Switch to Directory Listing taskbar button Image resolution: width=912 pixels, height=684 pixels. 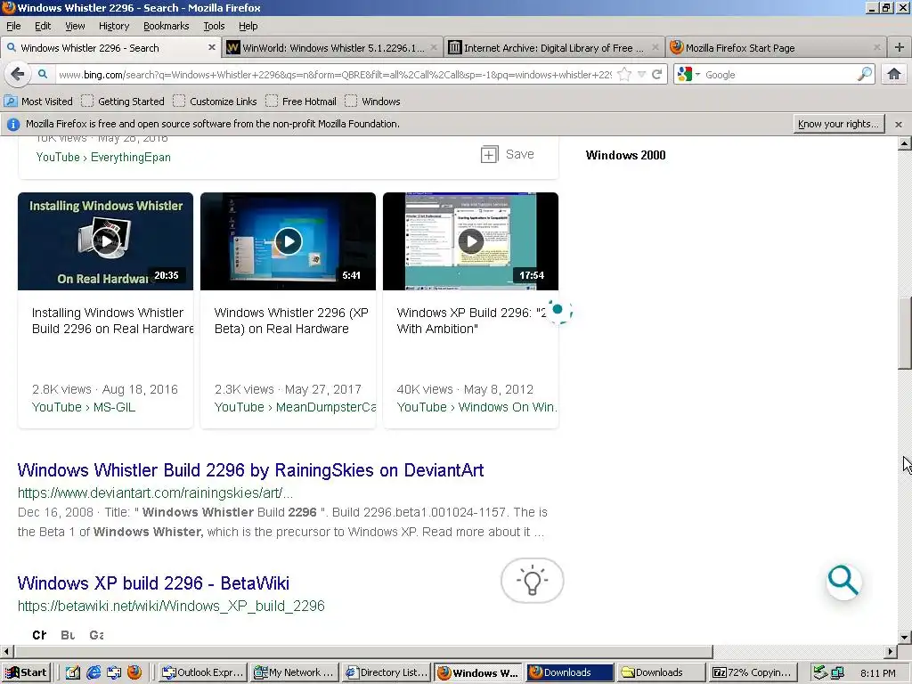pyautogui.click(x=387, y=672)
